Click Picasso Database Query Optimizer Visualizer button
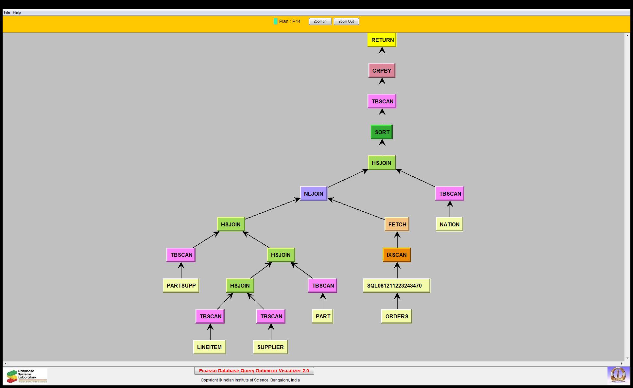This screenshot has height=388, width=633. coord(254,371)
